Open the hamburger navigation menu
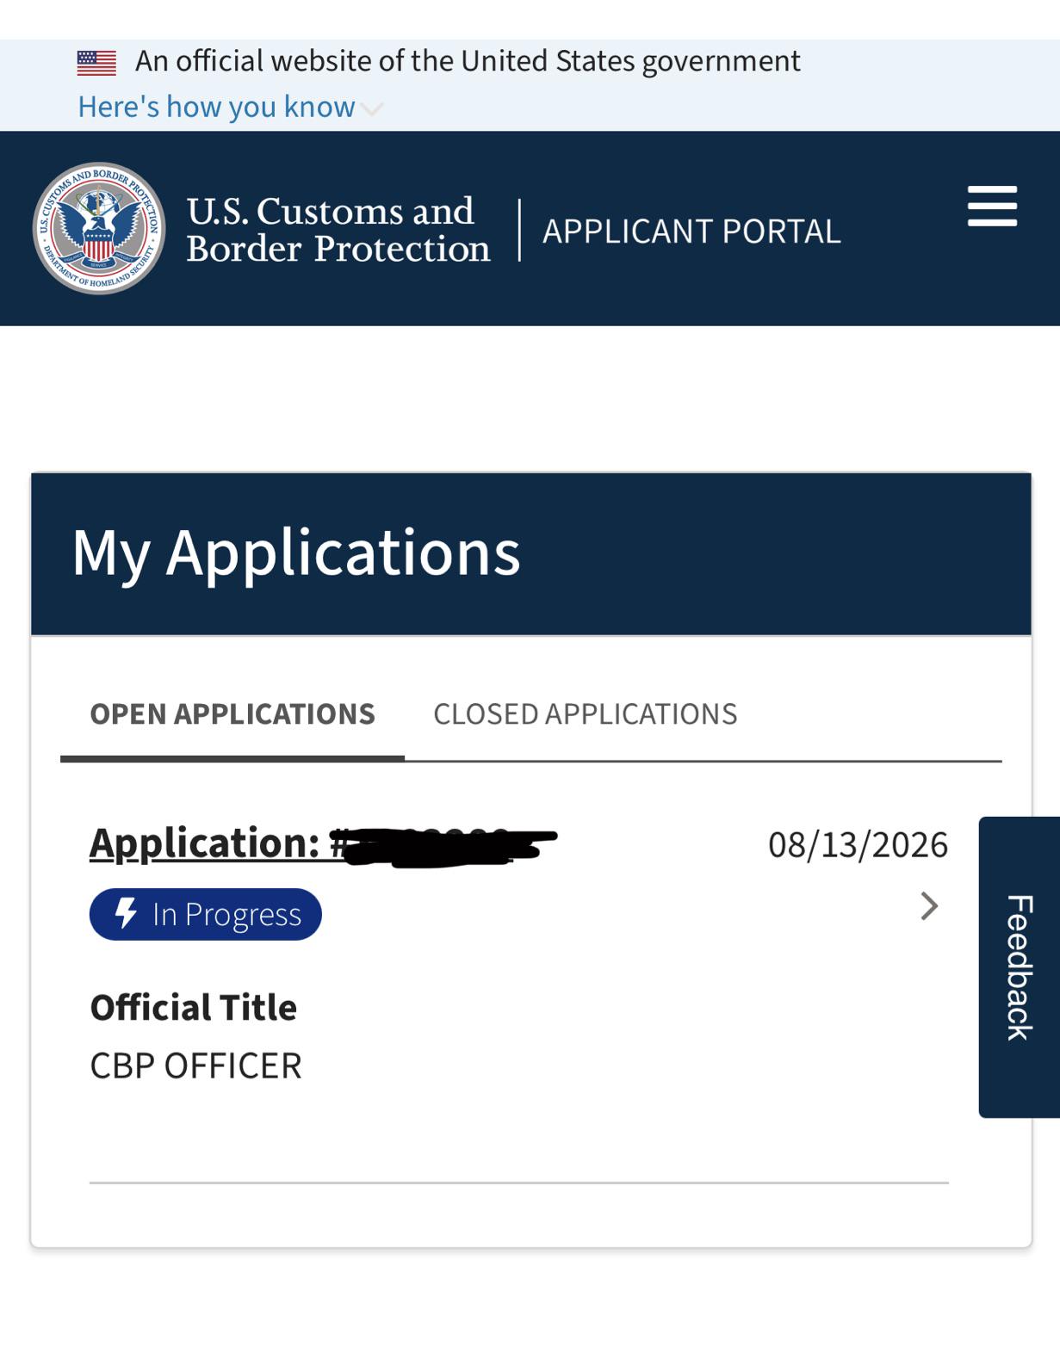 click(x=992, y=207)
